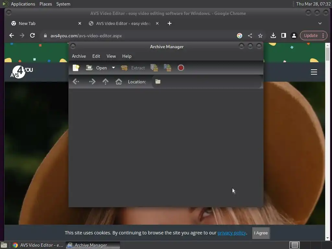Click the share page icon
The image size is (332, 249).
[x=250, y=36]
